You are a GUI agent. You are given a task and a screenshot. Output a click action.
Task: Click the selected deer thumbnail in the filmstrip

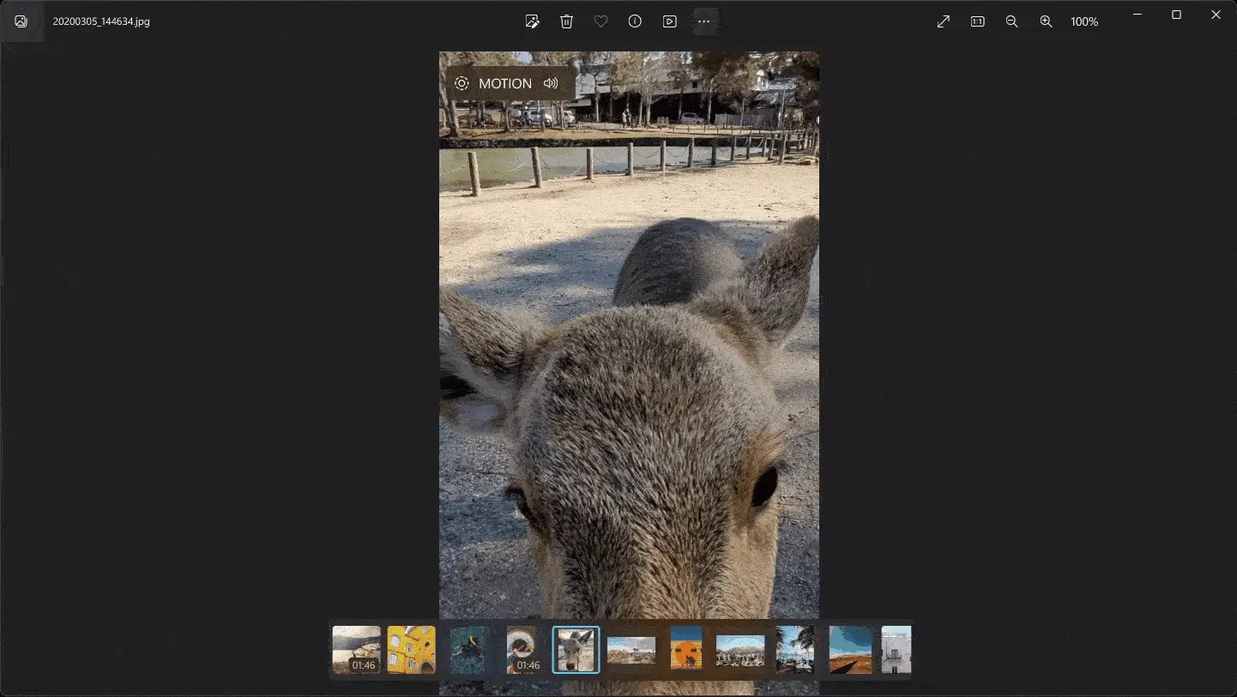(x=576, y=649)
